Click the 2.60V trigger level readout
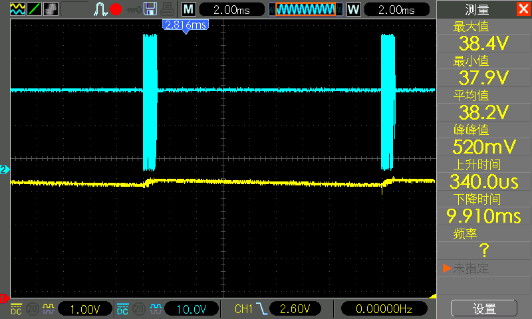This screenshot has width=532, height=319. [x=295, y=309]
